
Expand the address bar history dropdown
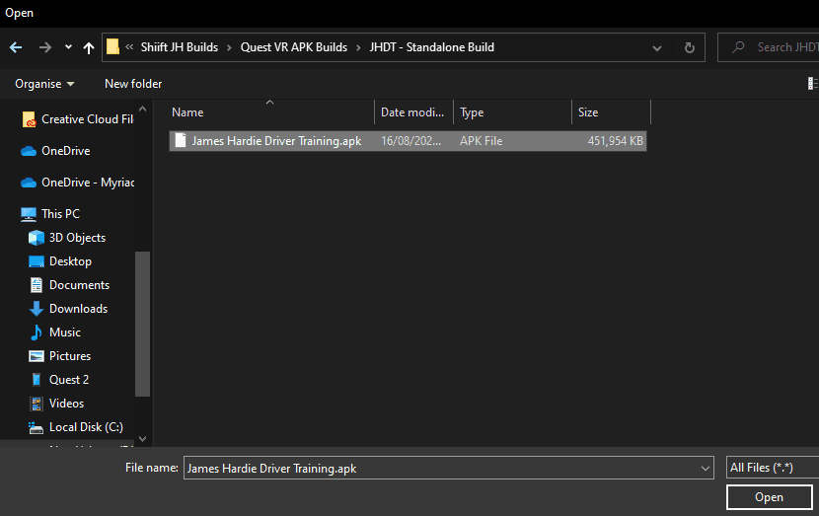(x=657, y=48)
